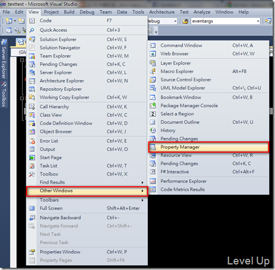Open the Architecture menu
This screenshot has width=275, height=270.
(162, 12)
